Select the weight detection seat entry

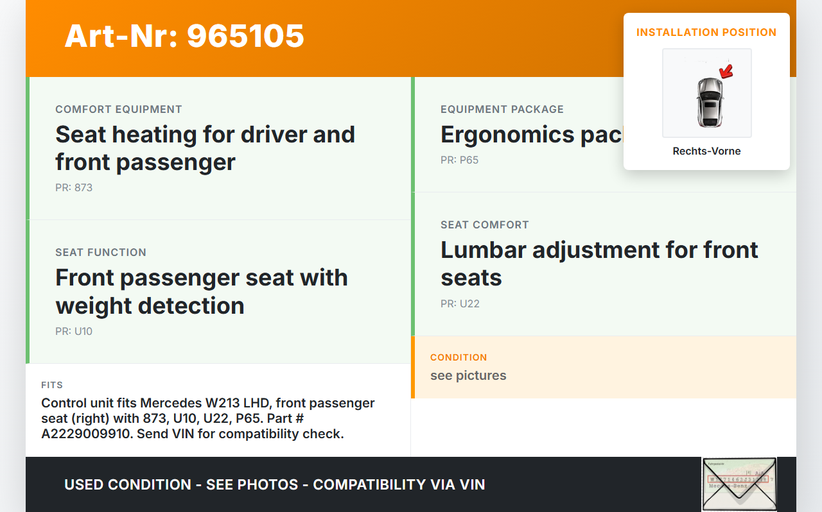pyautogui.click(x=202, y=291)
